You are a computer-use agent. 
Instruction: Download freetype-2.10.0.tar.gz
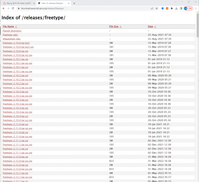click(x=16, y=51)
